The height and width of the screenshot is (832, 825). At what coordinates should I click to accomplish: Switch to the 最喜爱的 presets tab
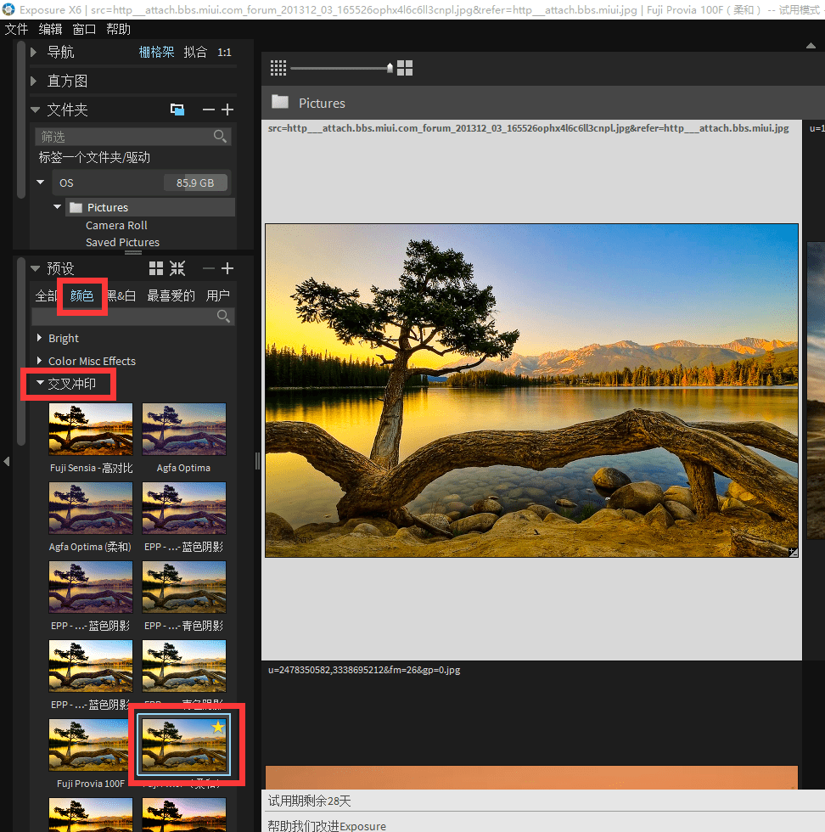171,295
